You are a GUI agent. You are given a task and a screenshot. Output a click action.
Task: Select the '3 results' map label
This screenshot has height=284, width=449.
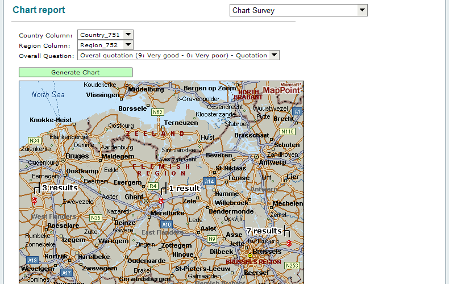pos(60,188)
